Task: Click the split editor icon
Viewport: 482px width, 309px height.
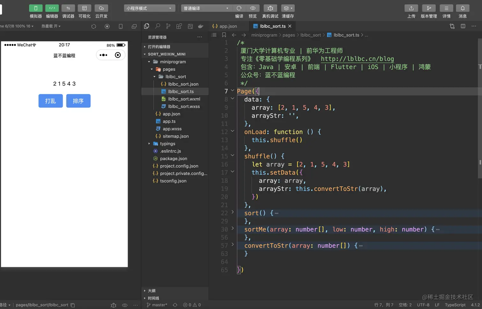Action: pyautogui.click(x=463, y=26)
